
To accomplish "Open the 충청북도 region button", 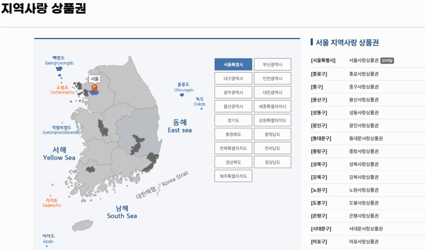I will (x=233, y=134).
